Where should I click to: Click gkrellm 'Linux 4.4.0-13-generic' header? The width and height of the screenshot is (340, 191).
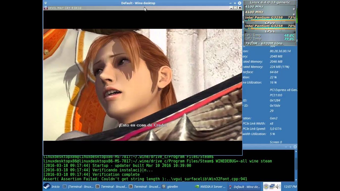tap(270, 2)
